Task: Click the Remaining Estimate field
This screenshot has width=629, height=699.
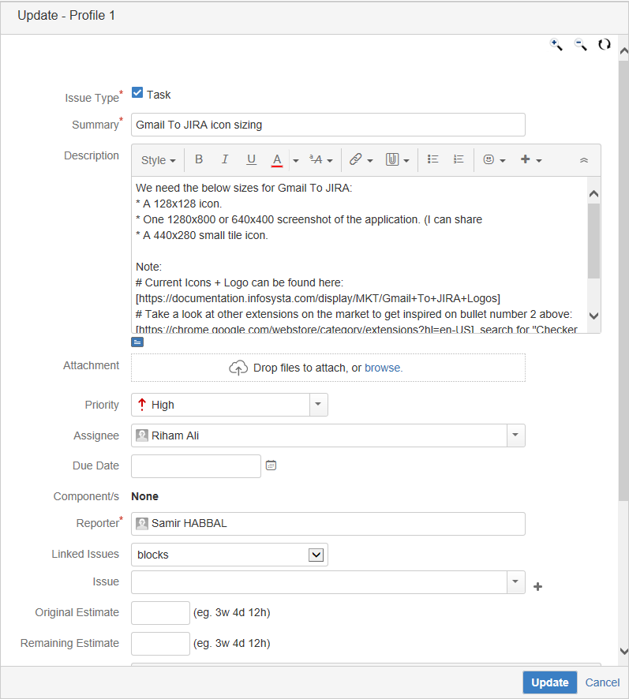Action: (160, 643)
